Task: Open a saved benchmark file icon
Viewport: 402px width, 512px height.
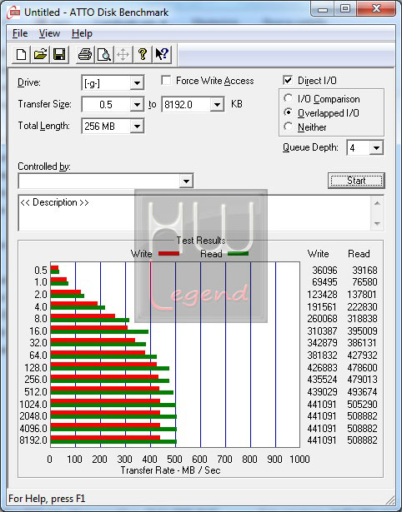Action: [40, 54]
